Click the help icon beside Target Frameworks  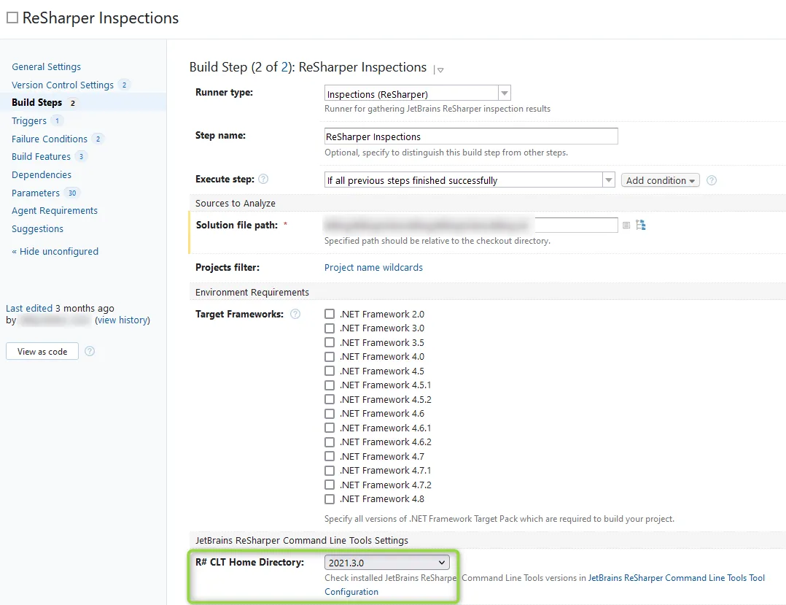coord(295,315)
